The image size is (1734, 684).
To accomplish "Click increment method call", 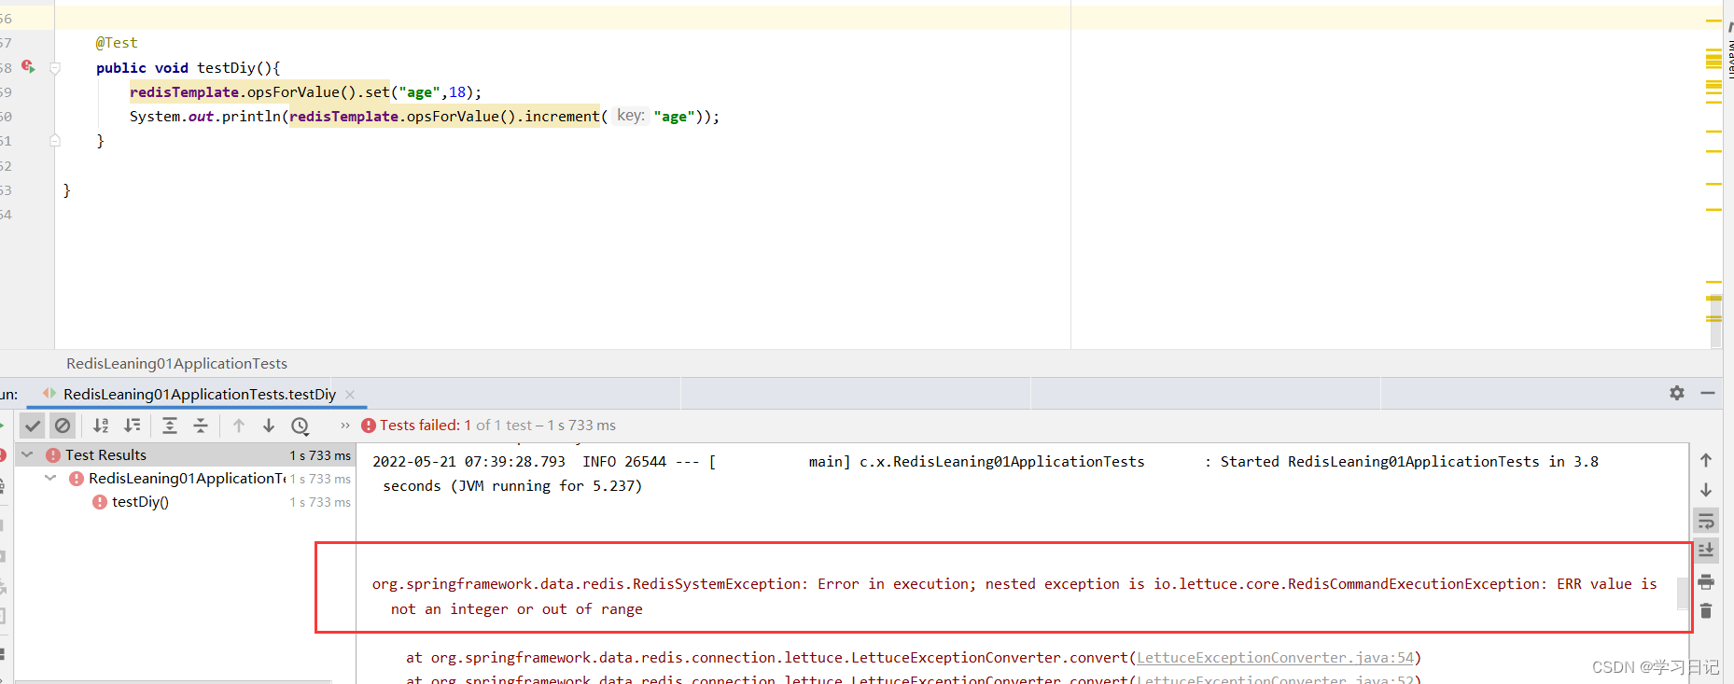I will (562, 117).
